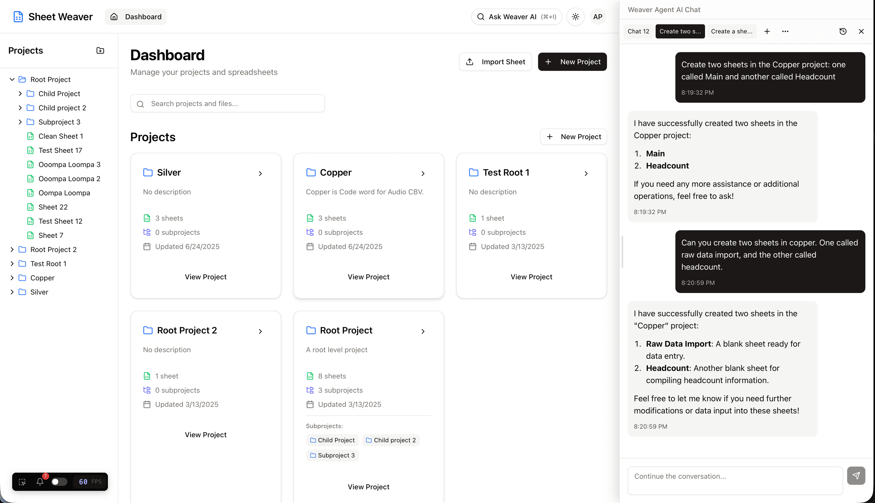
Task: Start a new chat with the plus icon
Action: [x=767, y=31]
